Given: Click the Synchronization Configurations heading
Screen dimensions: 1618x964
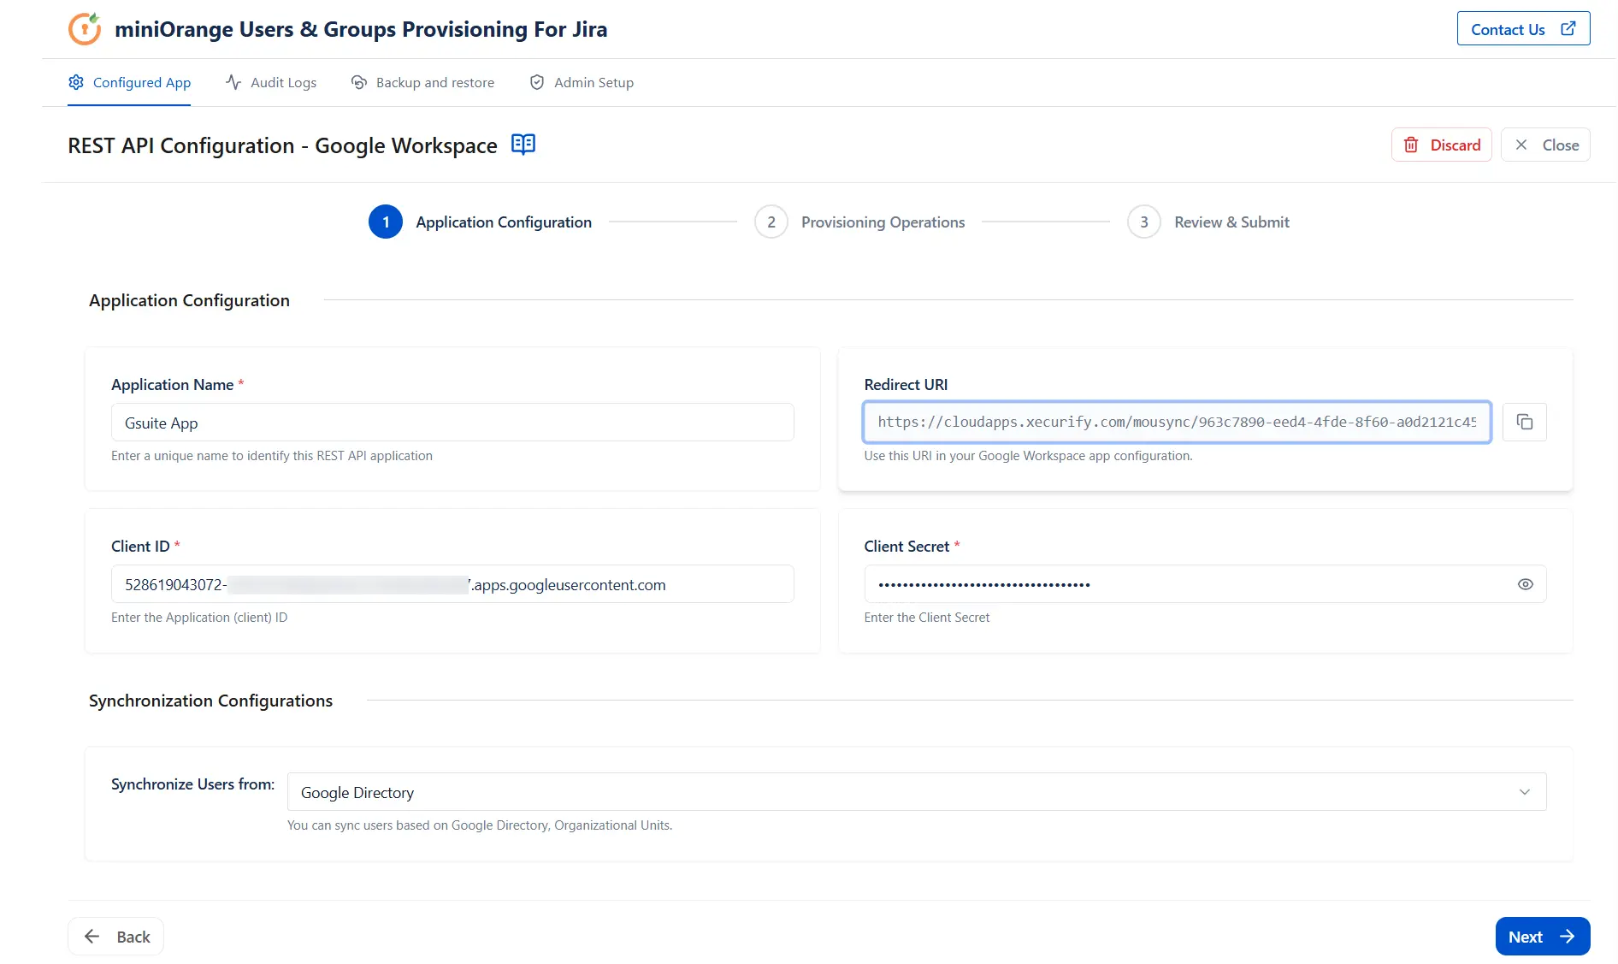Looking at the screenshot, I should point(210,701).
